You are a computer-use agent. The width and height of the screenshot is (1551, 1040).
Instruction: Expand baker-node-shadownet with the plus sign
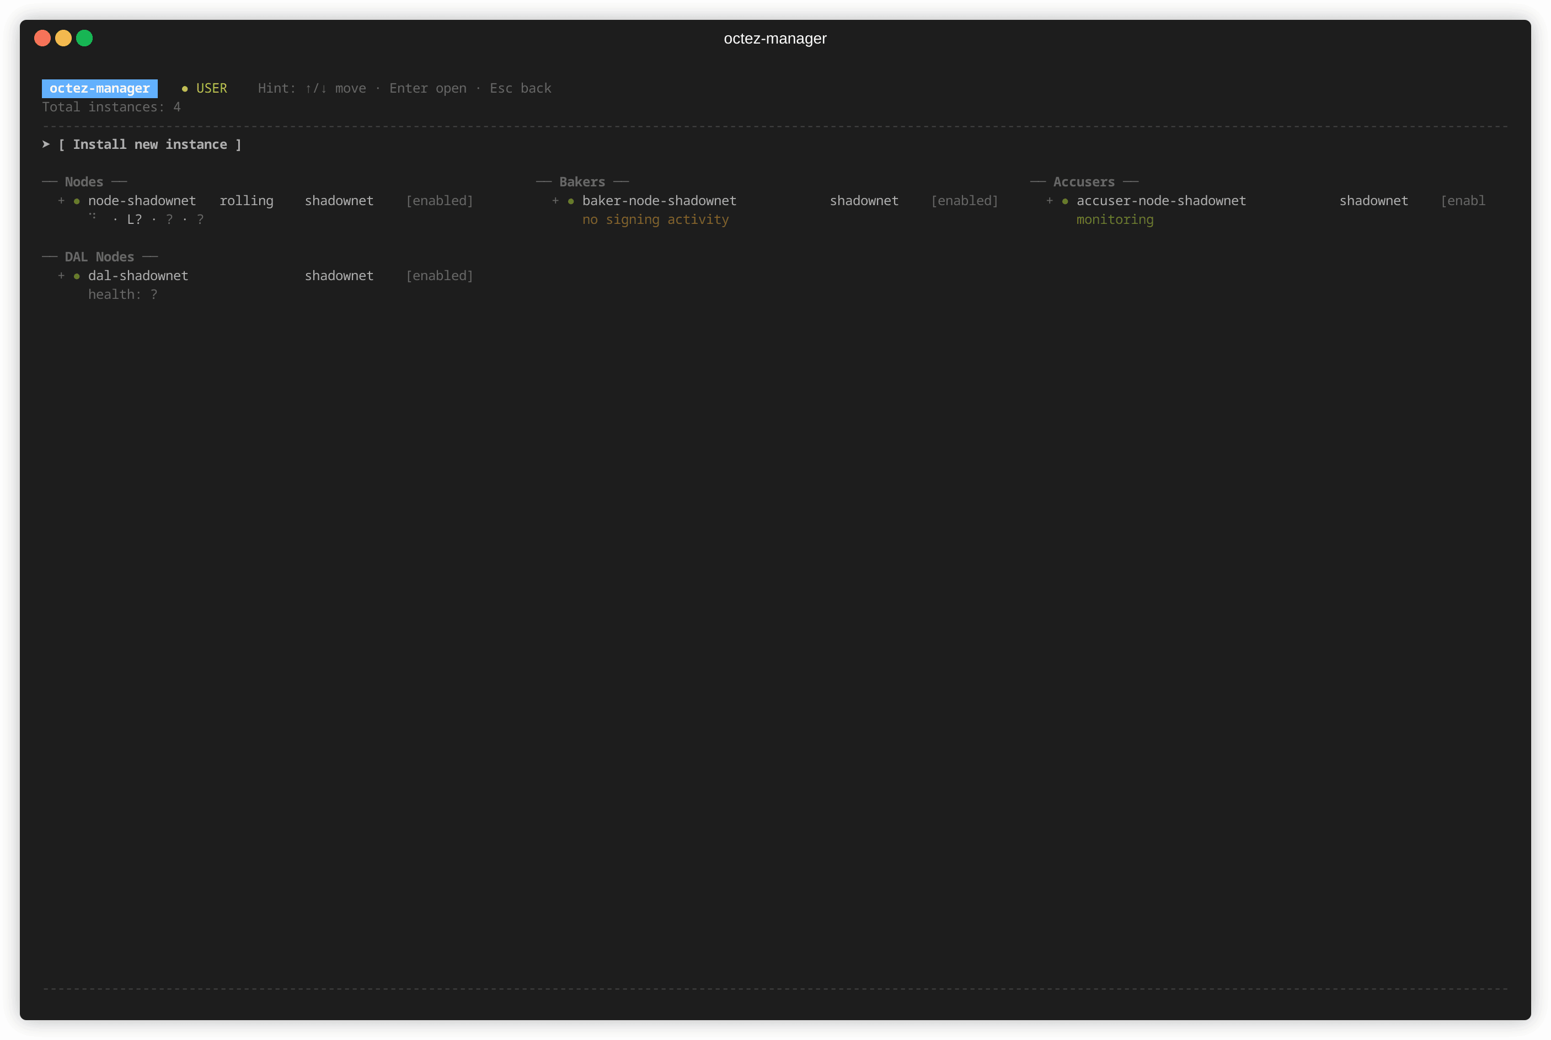click(555, 200)
